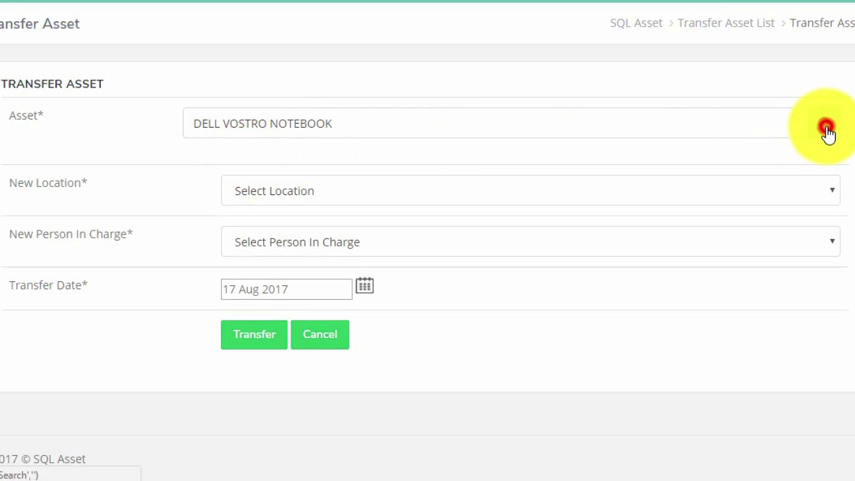Click the Cancel button
Viewport: 855px width, 481px height.
coord(320,334)
